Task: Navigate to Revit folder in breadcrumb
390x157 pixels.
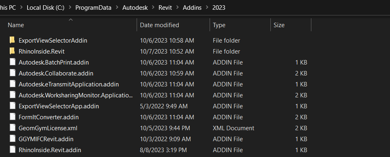Action: point(165,8)
